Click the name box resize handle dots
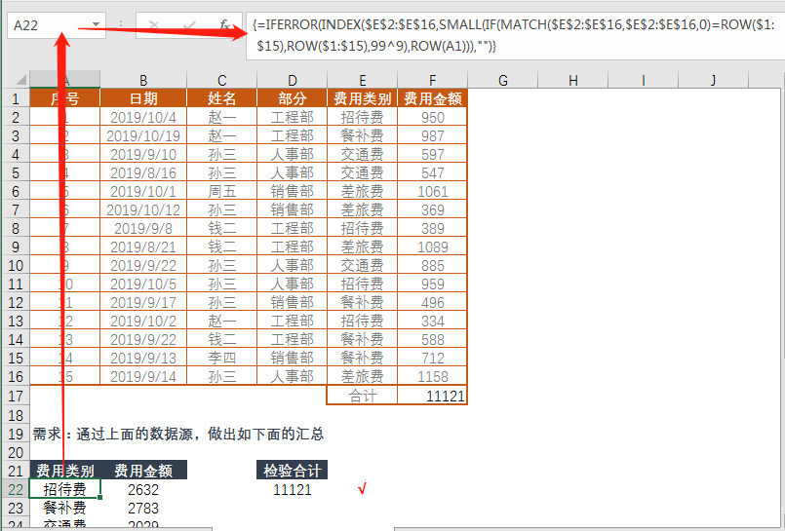Viewport: 785px width, 531px height. tap(119, 24)
